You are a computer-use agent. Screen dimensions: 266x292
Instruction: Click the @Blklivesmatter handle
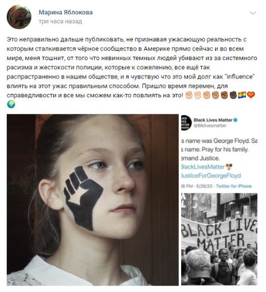[x=210, y=125]
